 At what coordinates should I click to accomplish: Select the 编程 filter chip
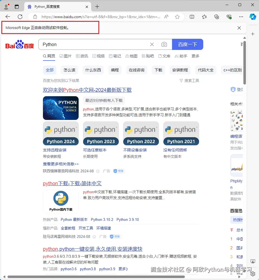(x=115, y=70)
